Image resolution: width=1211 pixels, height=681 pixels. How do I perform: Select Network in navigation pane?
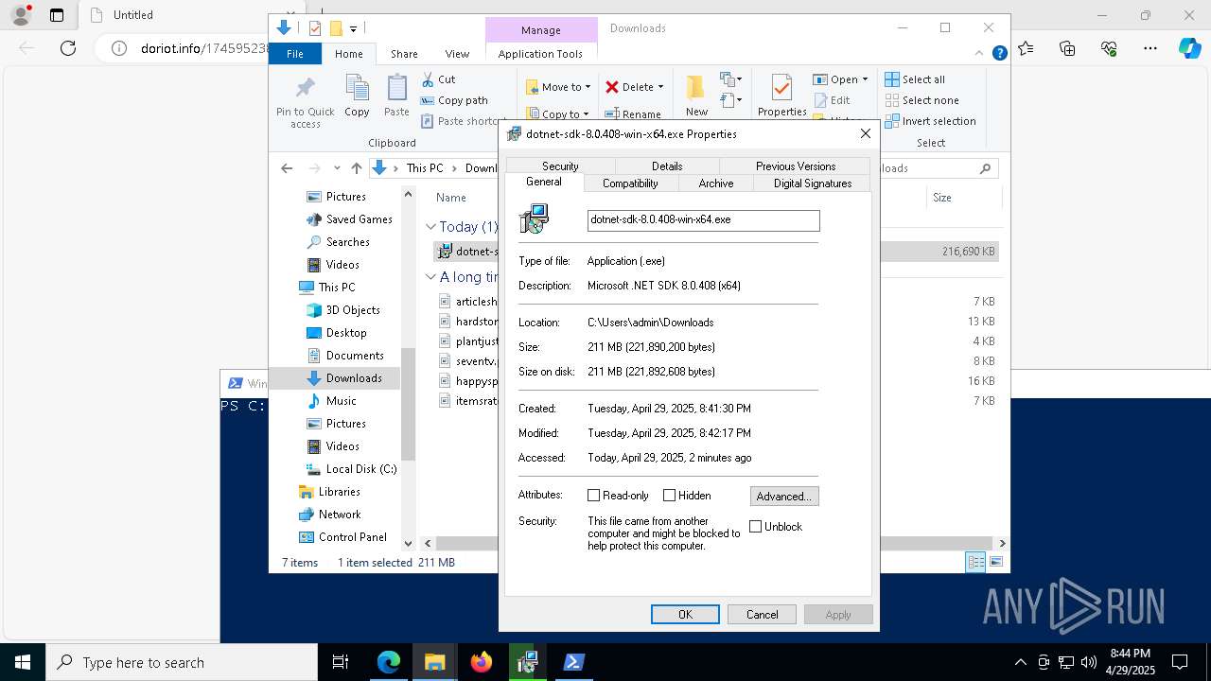point(330,515)
